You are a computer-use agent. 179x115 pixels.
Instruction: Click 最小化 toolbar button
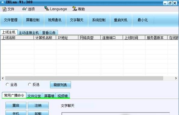pos(143,20)
